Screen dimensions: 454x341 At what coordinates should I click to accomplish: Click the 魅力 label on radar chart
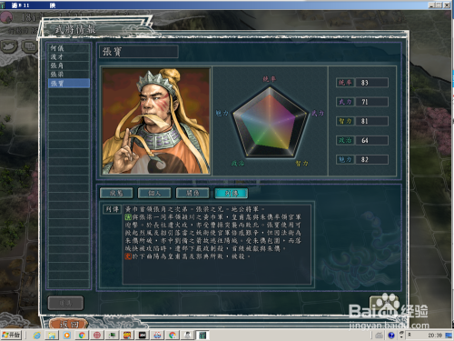coord(222,114)
